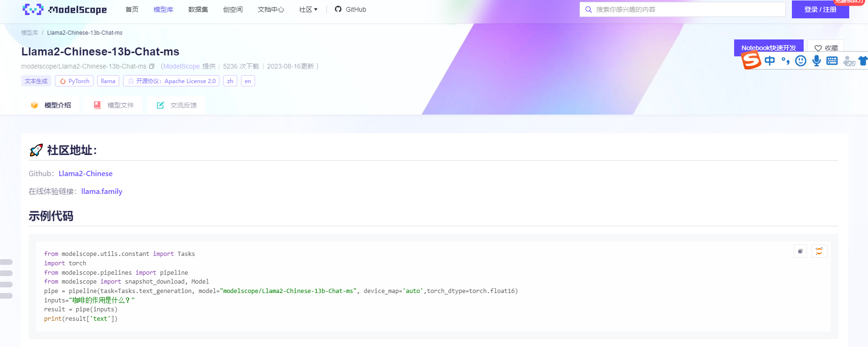This screenshot has width=868, height=347.
Task: Toggle Chinese/English input mode (中)
Action: coord(770,61)
